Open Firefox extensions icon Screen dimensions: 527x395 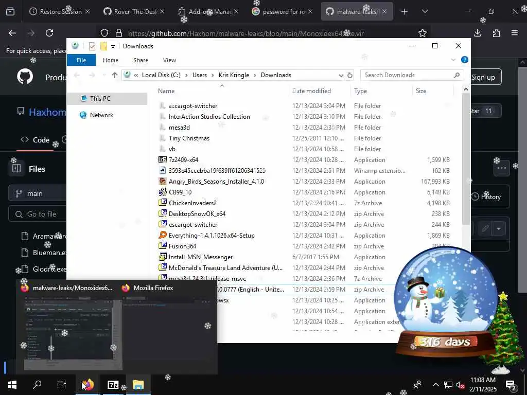496,33
